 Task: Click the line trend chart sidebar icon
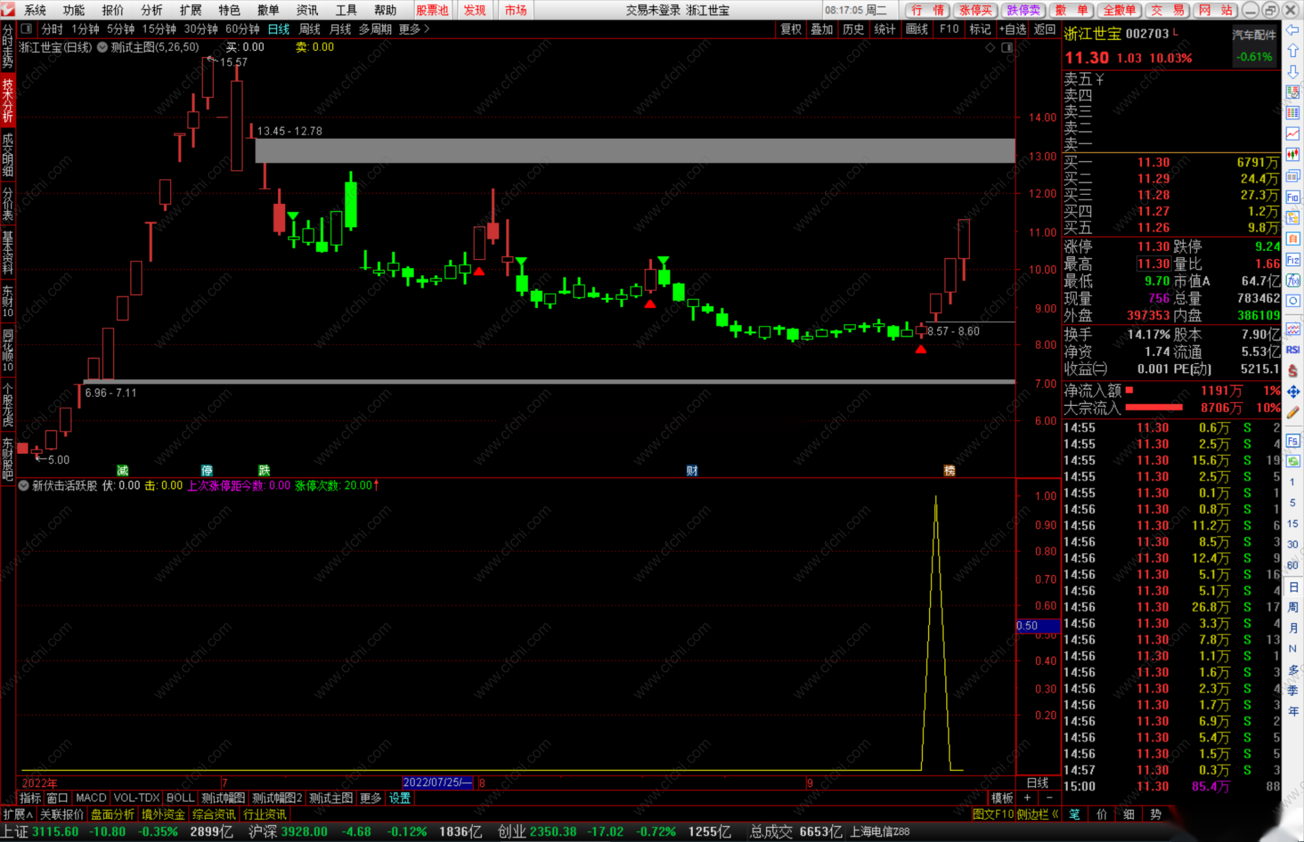pos(1292,134)
